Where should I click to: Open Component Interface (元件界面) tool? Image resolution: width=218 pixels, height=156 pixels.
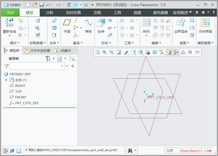click(x=205, y=23)
